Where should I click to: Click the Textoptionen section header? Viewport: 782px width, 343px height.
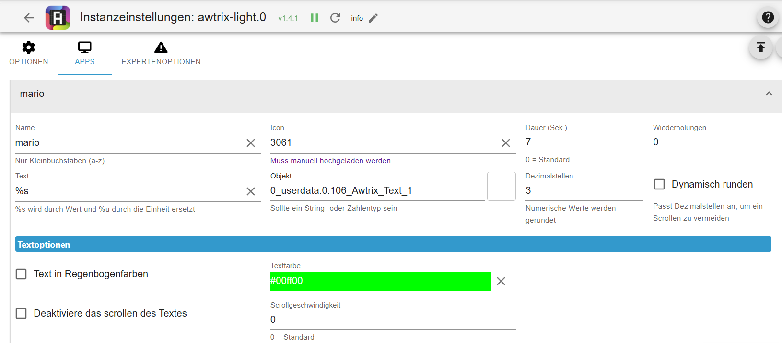393,244
